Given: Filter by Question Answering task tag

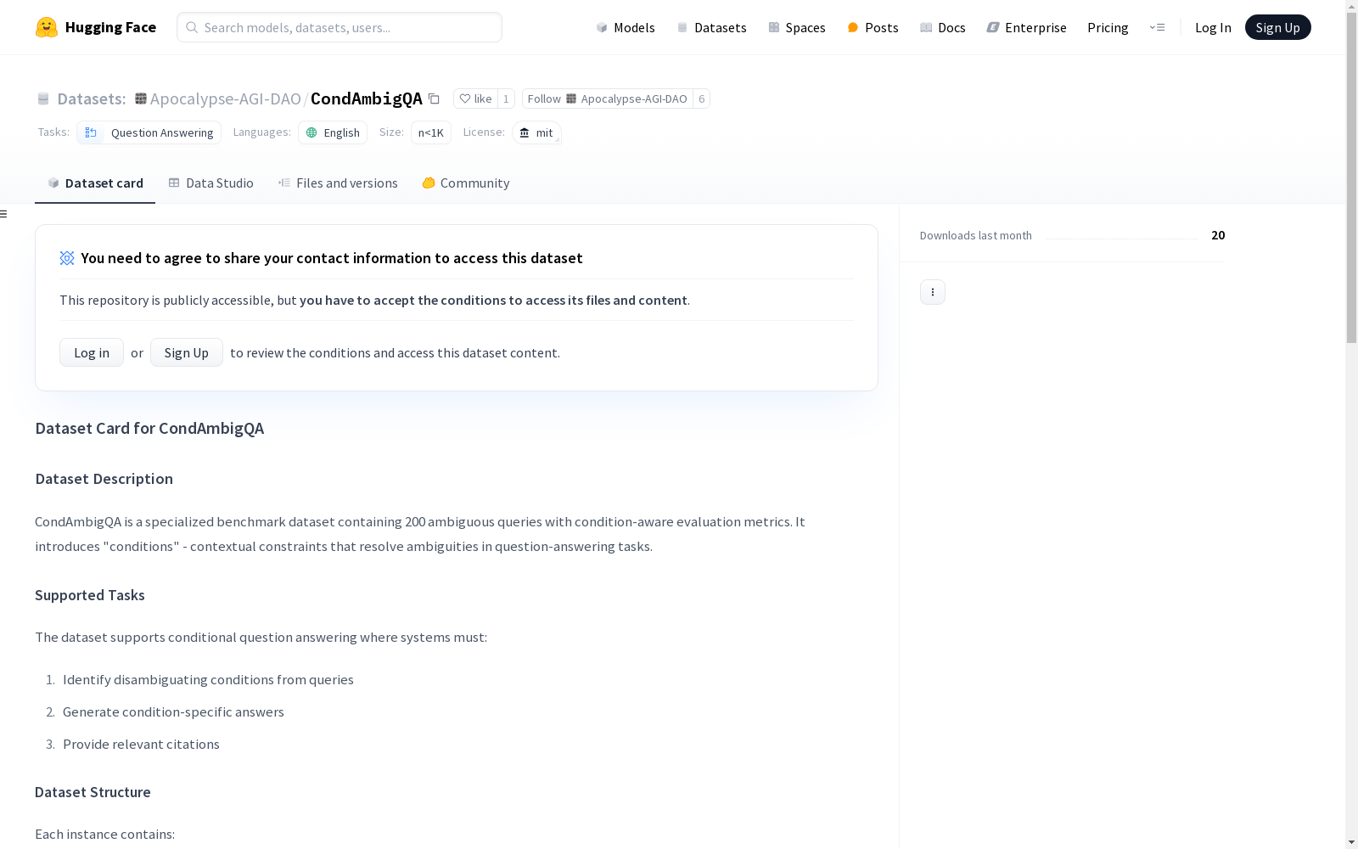Looking at the screenshot, I should (x=149, y=132).
